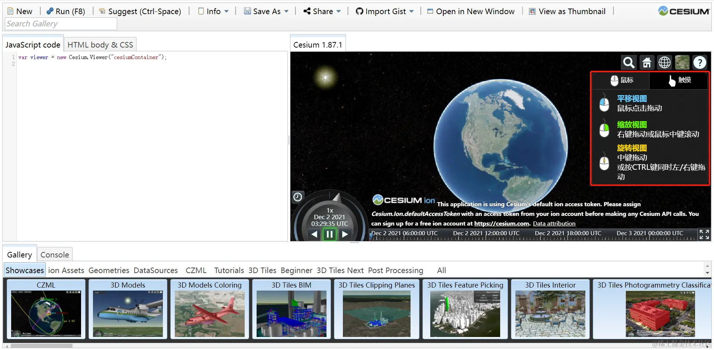Switch to JavaScript code tab

tap(33, 45)
